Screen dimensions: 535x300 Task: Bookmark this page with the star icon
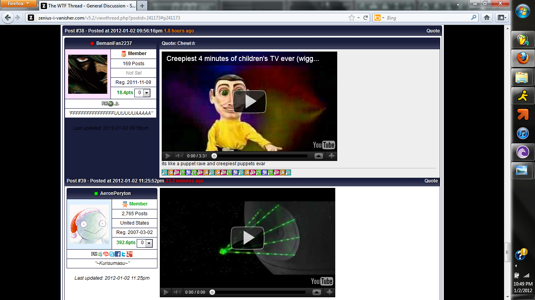pyautogui.click(x=352, y=18)
